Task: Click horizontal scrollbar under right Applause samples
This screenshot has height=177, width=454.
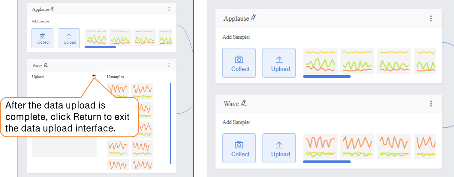Action: click(x=327, y=77)
